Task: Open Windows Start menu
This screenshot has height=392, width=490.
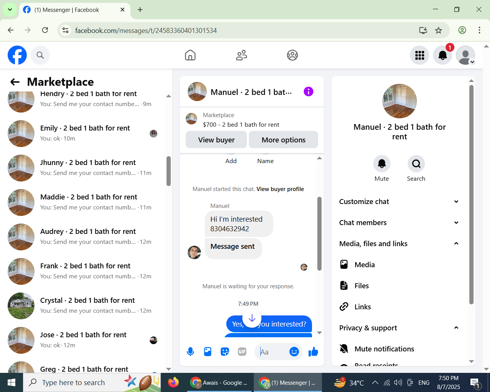Action: coord(11,382)
